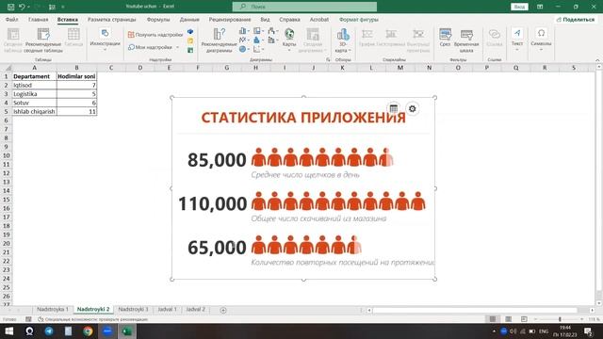Open the Справка tab

tap(289, 19)
